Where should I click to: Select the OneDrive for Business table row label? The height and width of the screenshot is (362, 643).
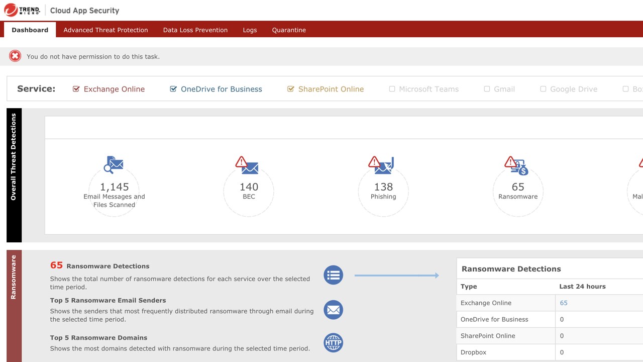[x=494, y=319]
